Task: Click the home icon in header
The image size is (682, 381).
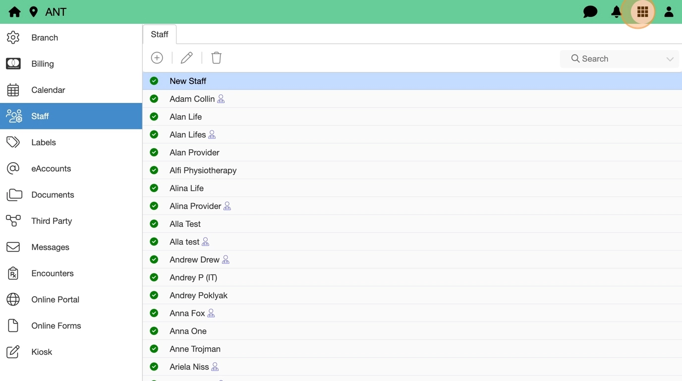Action: 14,12
